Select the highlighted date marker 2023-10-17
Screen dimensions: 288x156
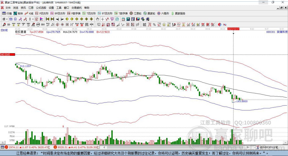pyautogui.click(x=233, y=29)
